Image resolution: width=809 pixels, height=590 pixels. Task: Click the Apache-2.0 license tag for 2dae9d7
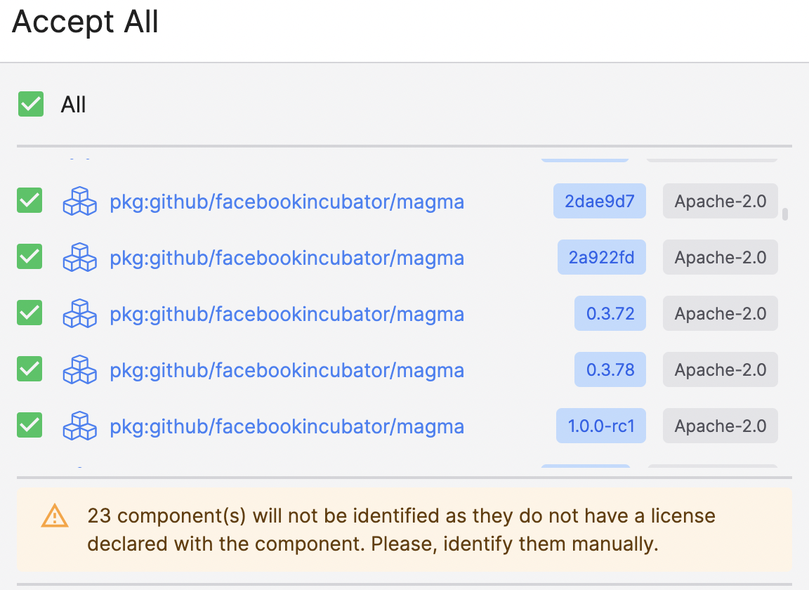(x=721, y=201)
